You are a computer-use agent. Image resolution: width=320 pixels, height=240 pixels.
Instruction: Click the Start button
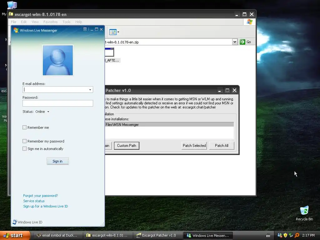[x=15, y=235]
